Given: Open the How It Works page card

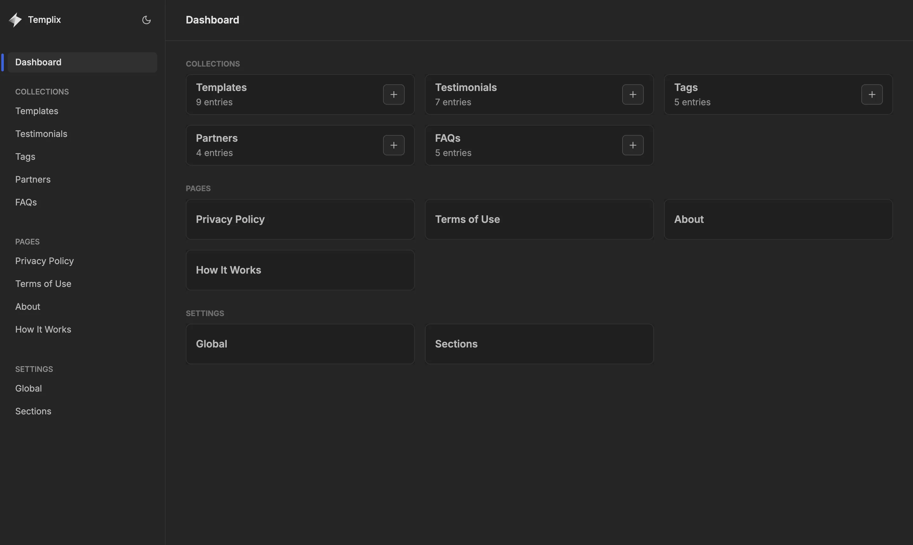Looking at the screenshot, I should coord(300,270).
